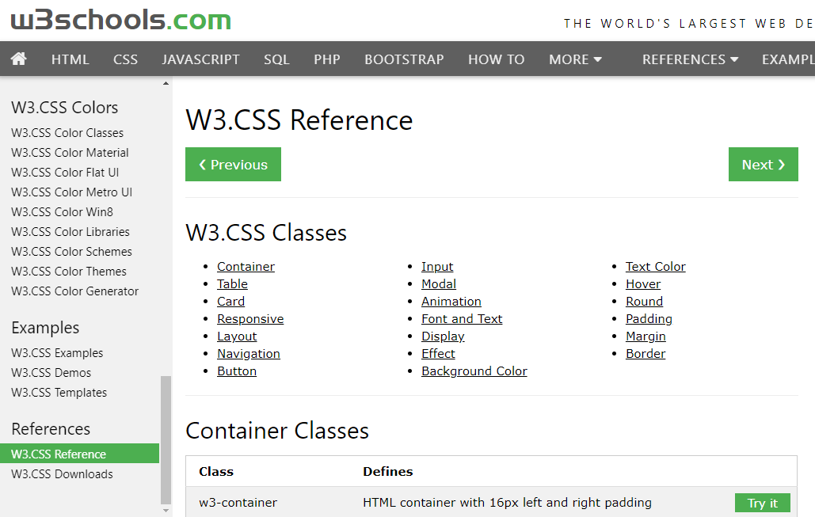Click the w3schools.com logo
Screen dimensions: 815x517
(120, 20)
